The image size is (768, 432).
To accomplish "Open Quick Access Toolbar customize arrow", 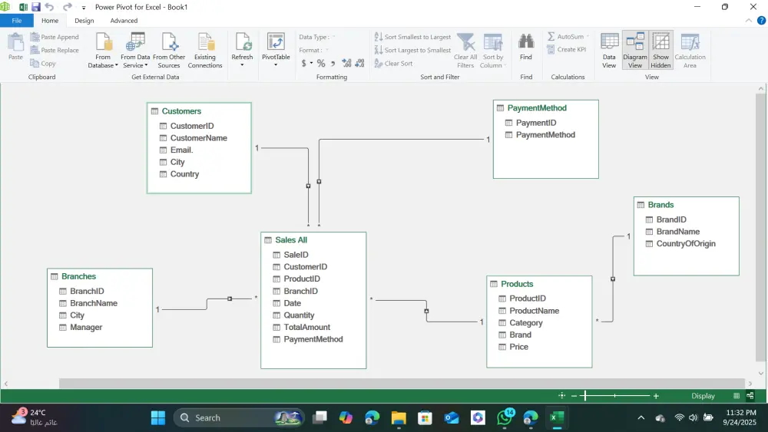I will [x=84, y=8].
